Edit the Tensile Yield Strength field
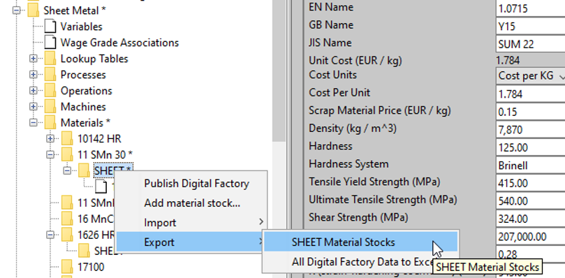Viewport: 565px width, 278px height. click(530, 183)
